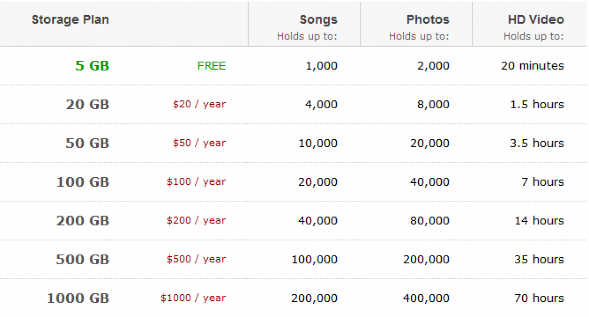Select the 200 GB storage plan

pos(82,221)
